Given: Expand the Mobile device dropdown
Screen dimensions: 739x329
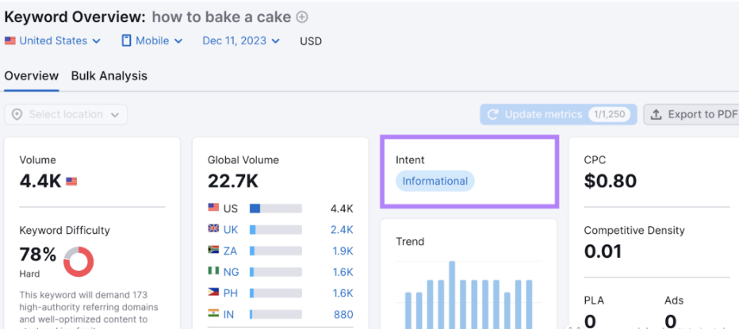Looking at the screenshot, I should coord(152,40).
